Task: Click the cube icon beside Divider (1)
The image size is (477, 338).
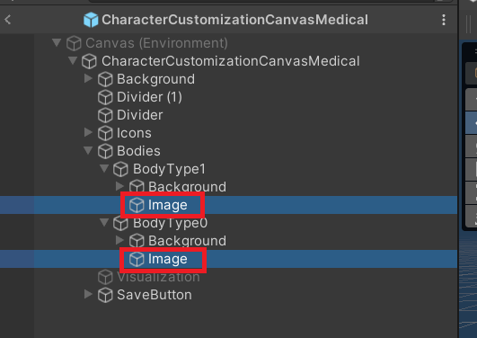Action: 105,97
